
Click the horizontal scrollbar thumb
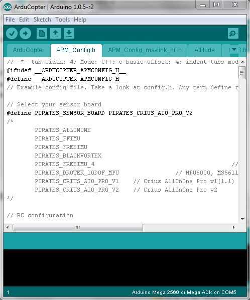tap(78, 227)
